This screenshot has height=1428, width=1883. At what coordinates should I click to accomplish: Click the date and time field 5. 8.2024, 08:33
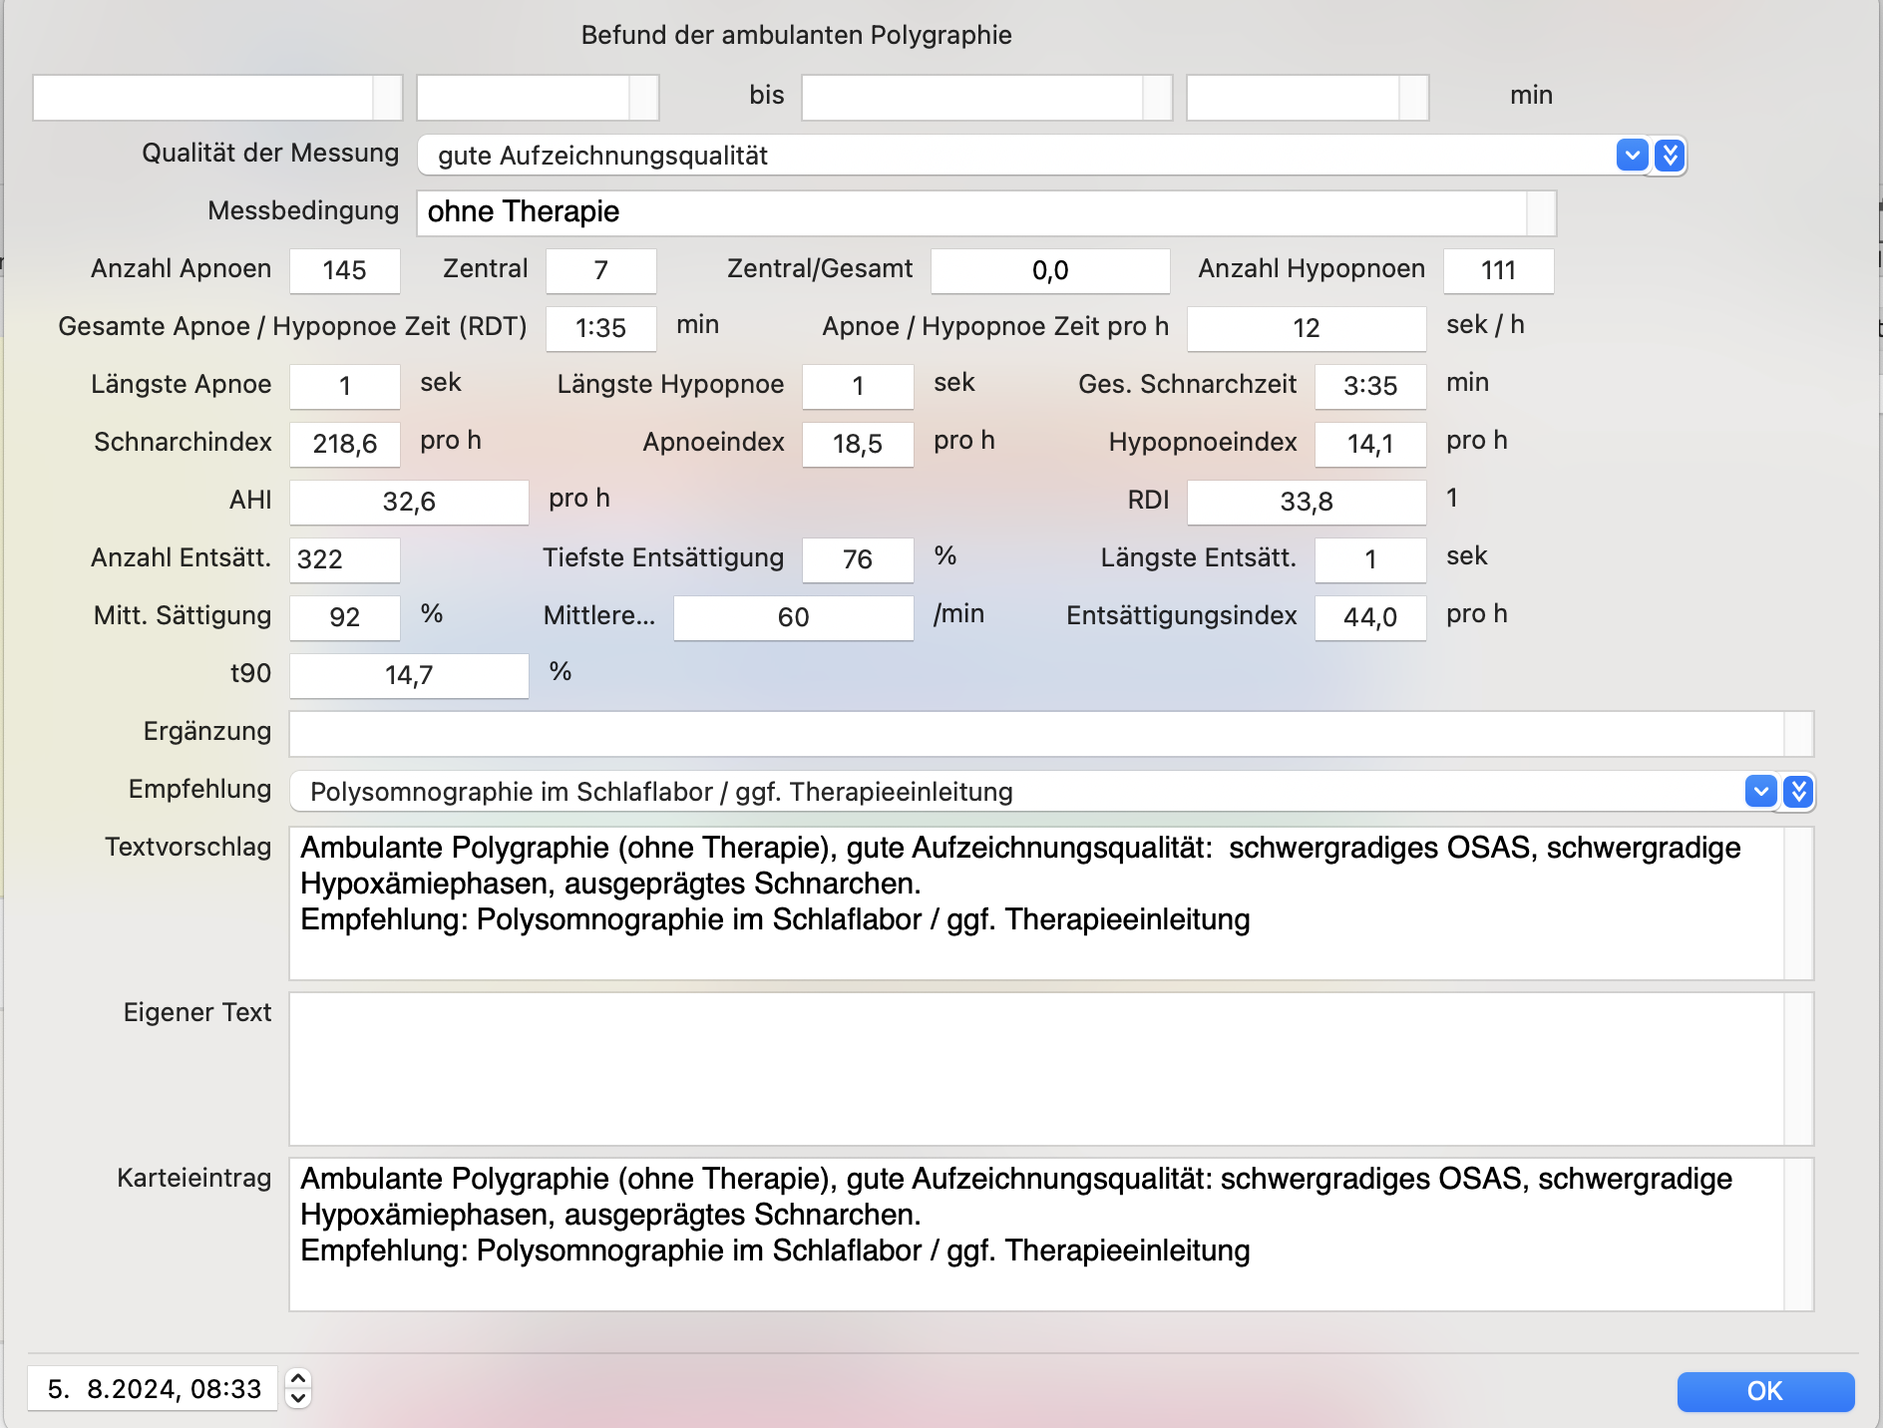pyautogui.click(x=155, y=1389)
